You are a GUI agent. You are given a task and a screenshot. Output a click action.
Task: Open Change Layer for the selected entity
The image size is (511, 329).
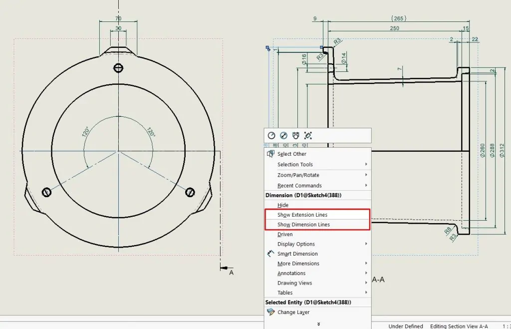pos(317,312)
